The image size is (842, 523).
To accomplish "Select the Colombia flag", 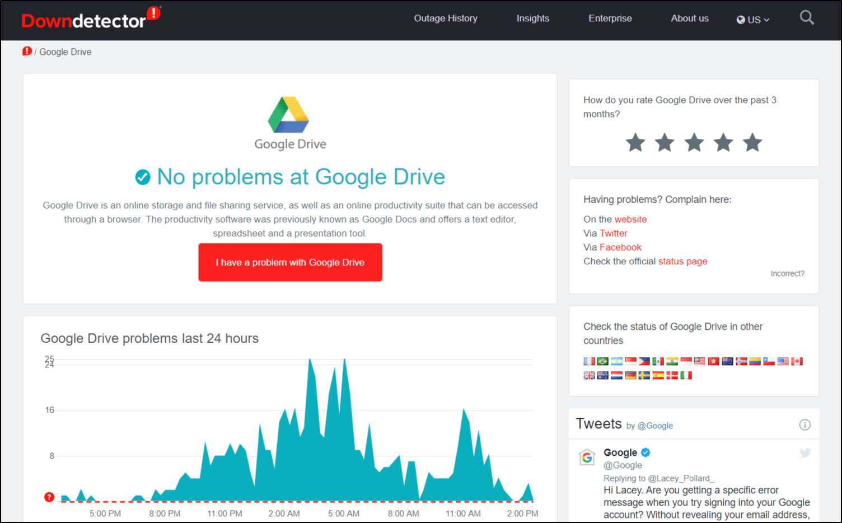I will pos(755,361).
